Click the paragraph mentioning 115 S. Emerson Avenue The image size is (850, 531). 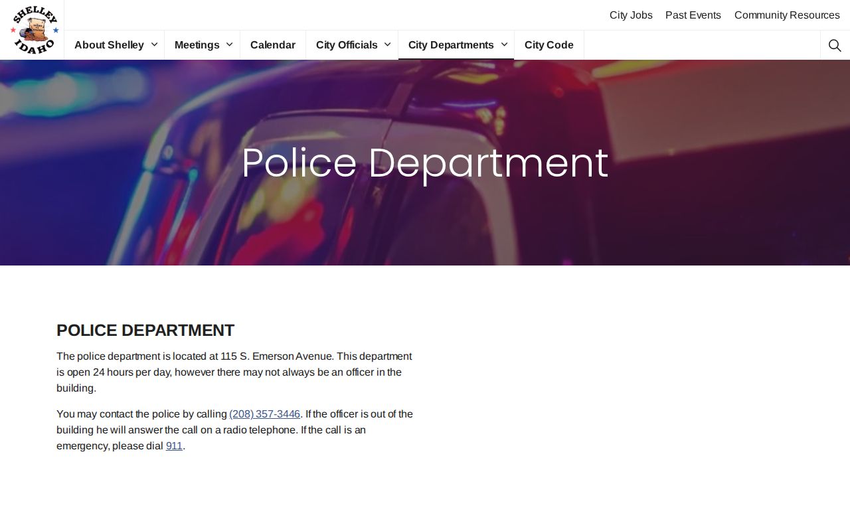click(x=236, y=372)
